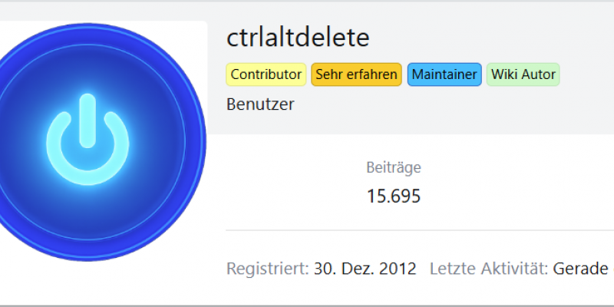Click the 30. Dez. 2012 registration date
The image size is (614, 307).
(x=365, y=269)
